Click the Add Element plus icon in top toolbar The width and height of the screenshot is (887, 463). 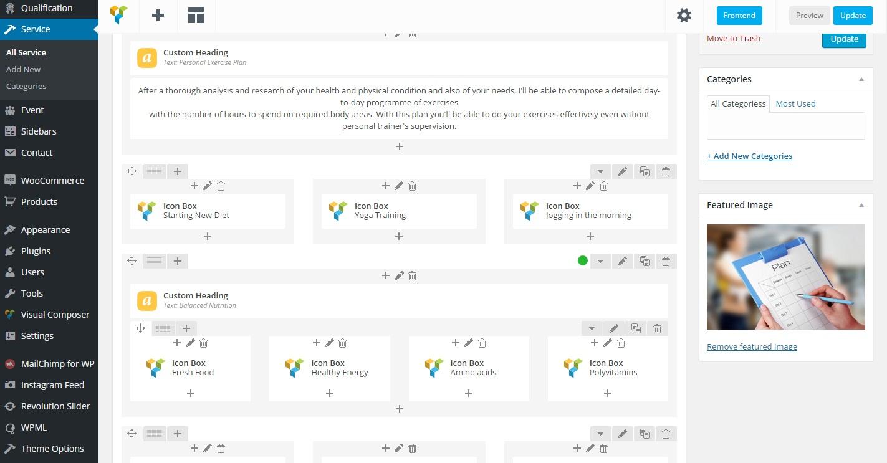click(158, 16)
